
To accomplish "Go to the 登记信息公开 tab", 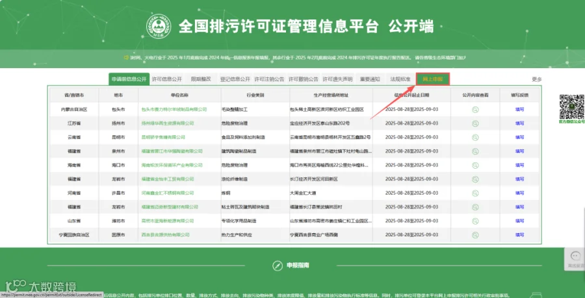I will point(235,79).
